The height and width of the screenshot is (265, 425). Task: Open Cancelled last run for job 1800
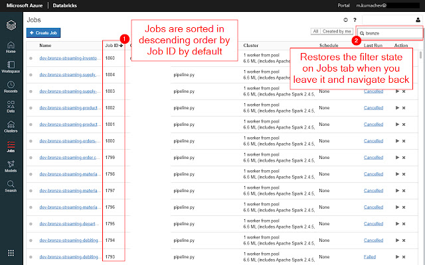pyautogui.click(x=373, y=141)
